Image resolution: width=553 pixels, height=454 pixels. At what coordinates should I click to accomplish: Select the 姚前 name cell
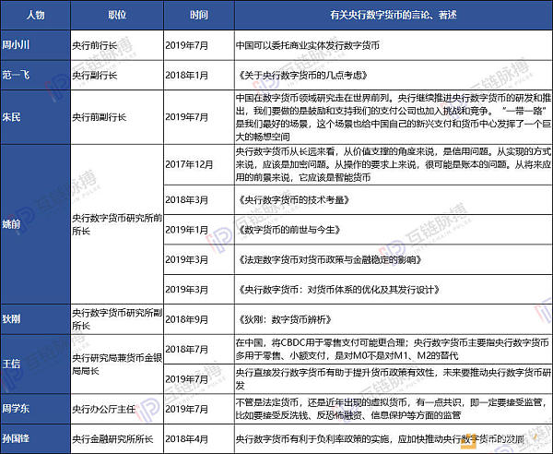coord(35,224)
